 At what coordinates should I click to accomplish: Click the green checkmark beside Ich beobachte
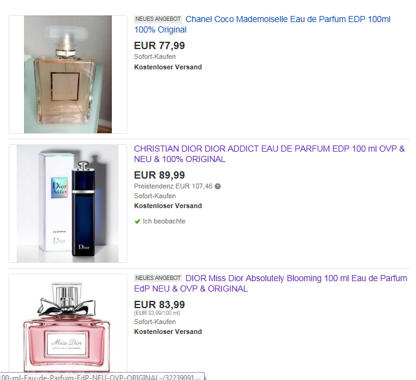[x=137, y=221]
